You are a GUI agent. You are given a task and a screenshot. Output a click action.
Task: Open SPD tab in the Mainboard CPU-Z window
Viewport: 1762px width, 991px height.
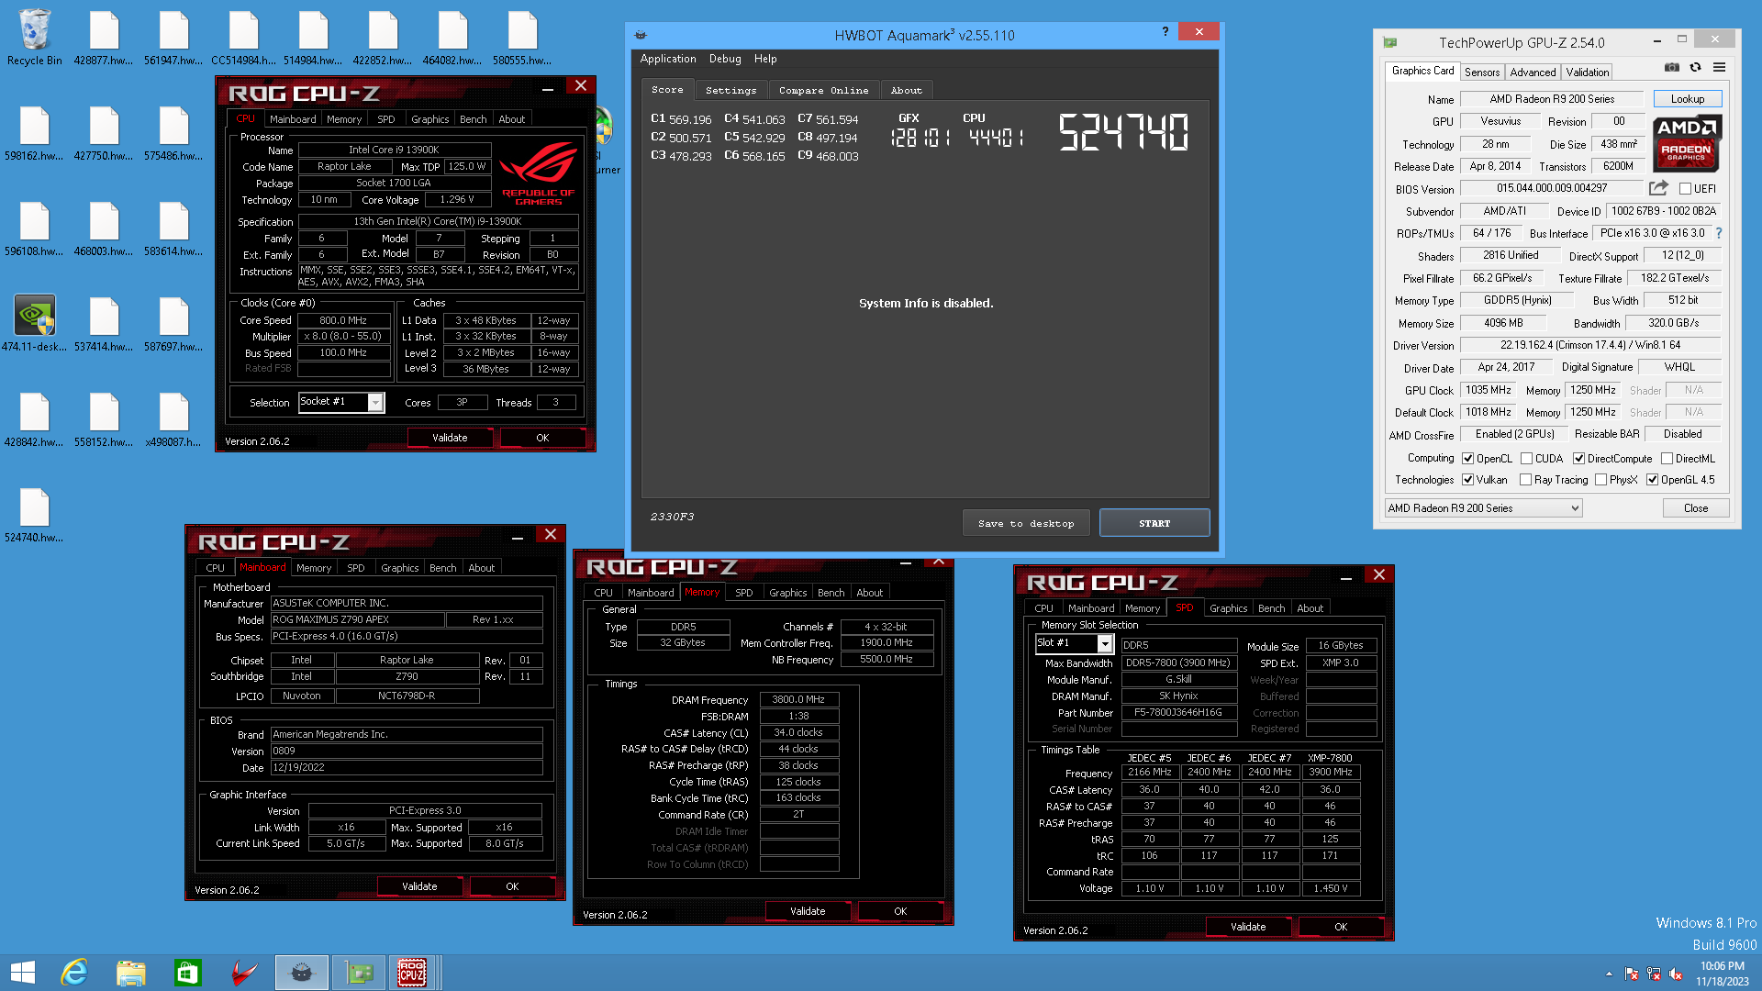pos(356,568)
